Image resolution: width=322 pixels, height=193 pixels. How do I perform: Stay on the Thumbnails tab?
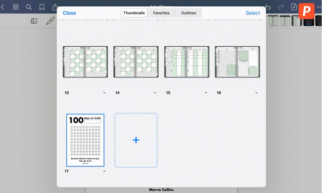tap(134, 13)
